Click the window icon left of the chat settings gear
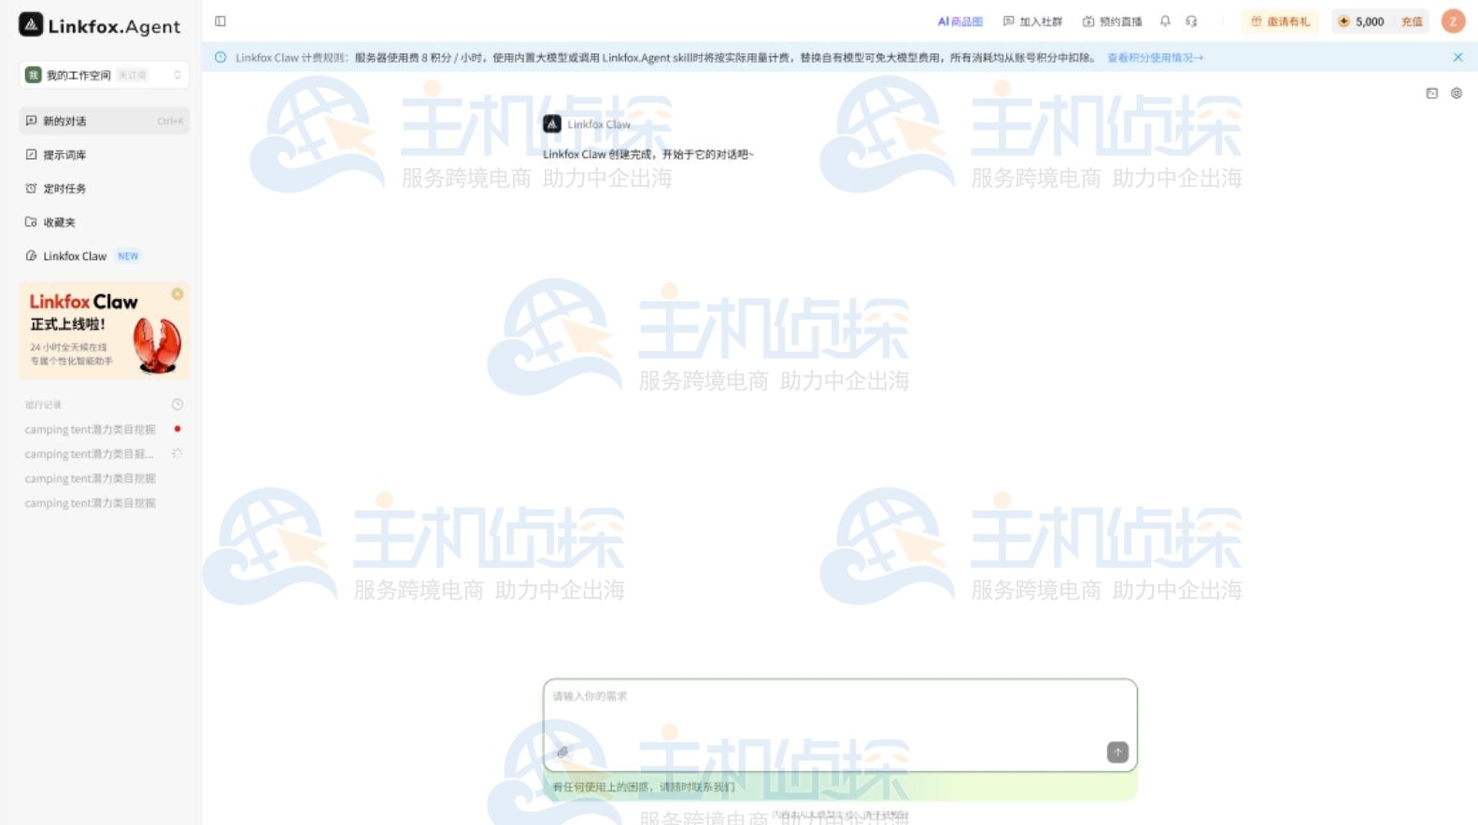 point(1431,93)
